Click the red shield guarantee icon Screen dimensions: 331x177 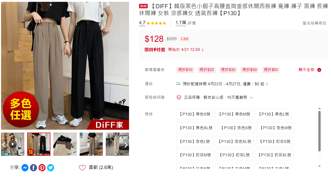click(179, 97)
